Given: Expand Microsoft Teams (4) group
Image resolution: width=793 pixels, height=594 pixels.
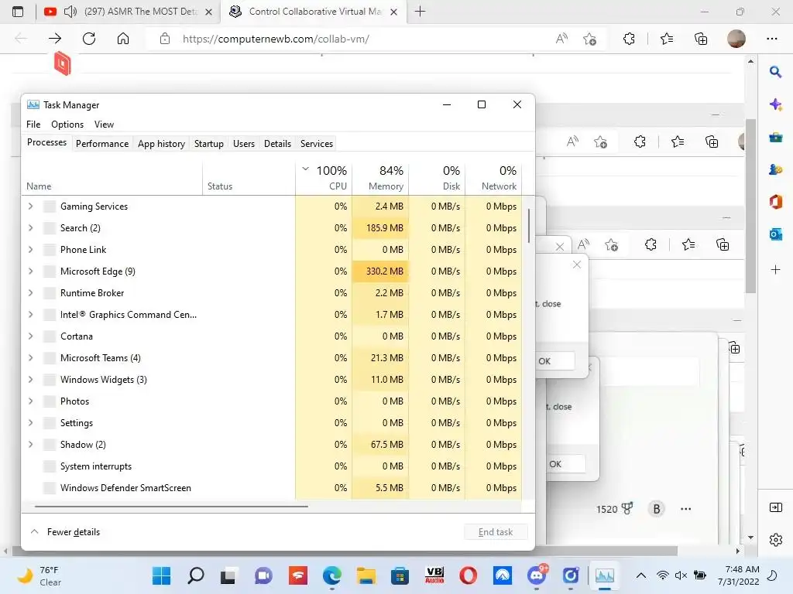Looking at the screenshot, I should coord(31,357).
